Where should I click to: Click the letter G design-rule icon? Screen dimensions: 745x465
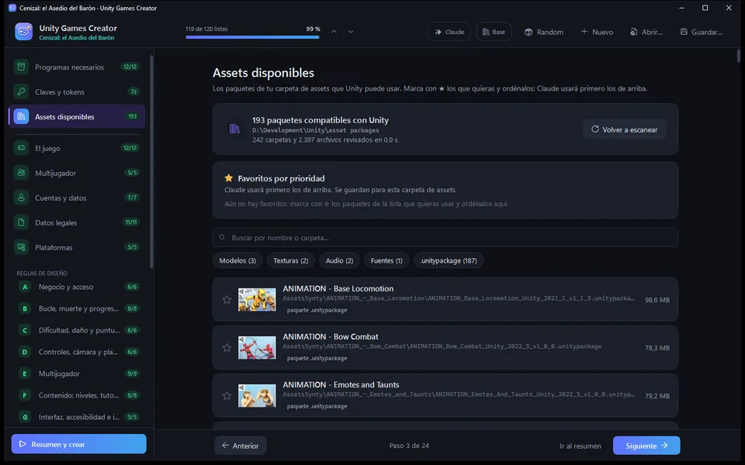point(25,417)
